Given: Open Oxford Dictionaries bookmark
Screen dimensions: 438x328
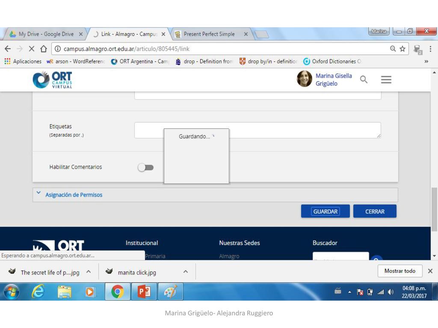Looking at the screenshot, I should (x=332, y=61).
